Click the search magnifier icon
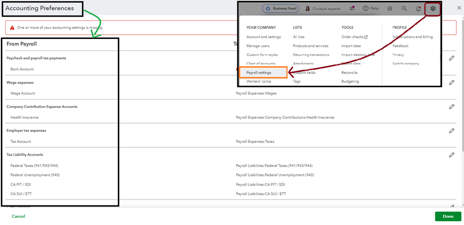This screenshot has height=225, width=464. [x=404, y=9]
